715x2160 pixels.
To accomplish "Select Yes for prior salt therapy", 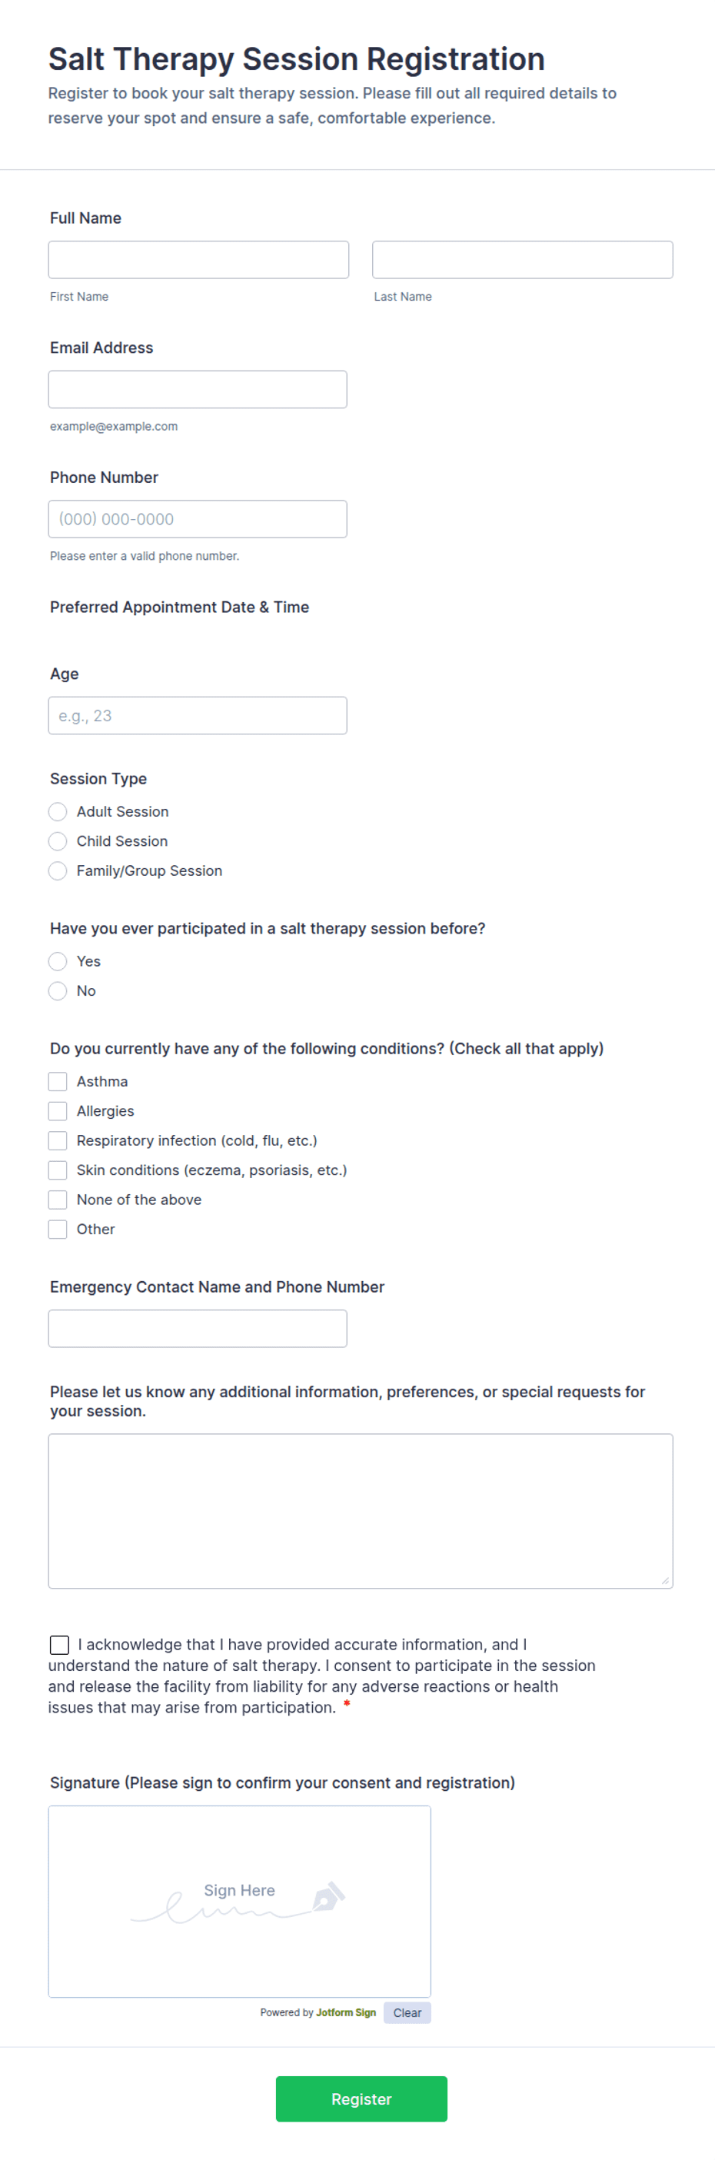I will pos(58,961).
